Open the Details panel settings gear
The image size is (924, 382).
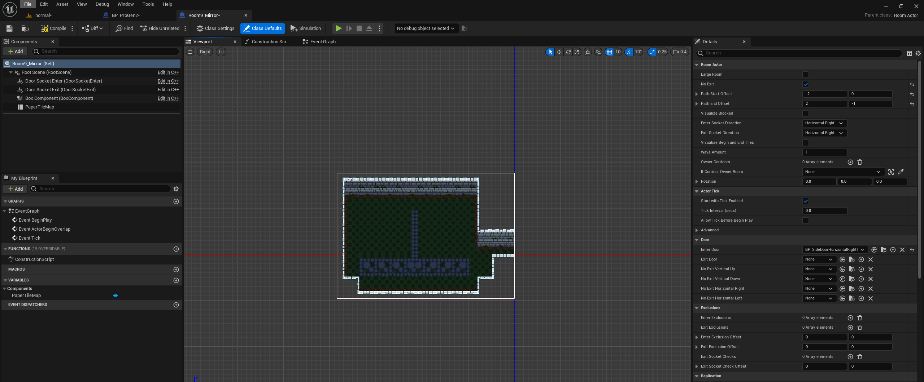[918, 53]
